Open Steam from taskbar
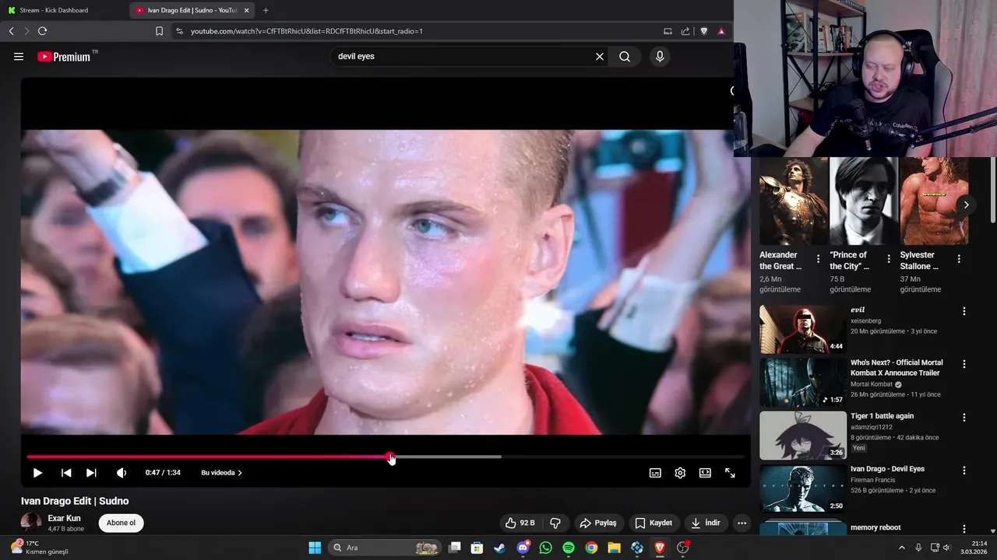 click(x=499, y=548)
